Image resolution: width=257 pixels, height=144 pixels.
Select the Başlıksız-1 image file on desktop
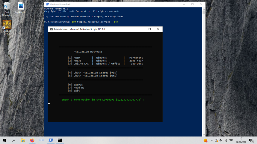click(21, 8)
